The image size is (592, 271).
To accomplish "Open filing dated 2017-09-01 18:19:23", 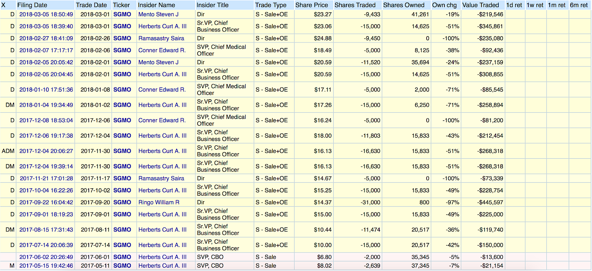I will [46, 214].
